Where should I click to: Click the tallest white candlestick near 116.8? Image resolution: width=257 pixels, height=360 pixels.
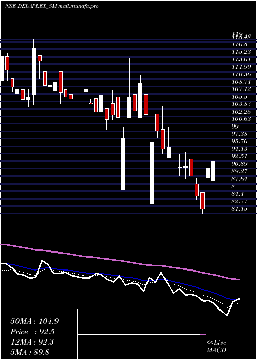pos(34,71)
